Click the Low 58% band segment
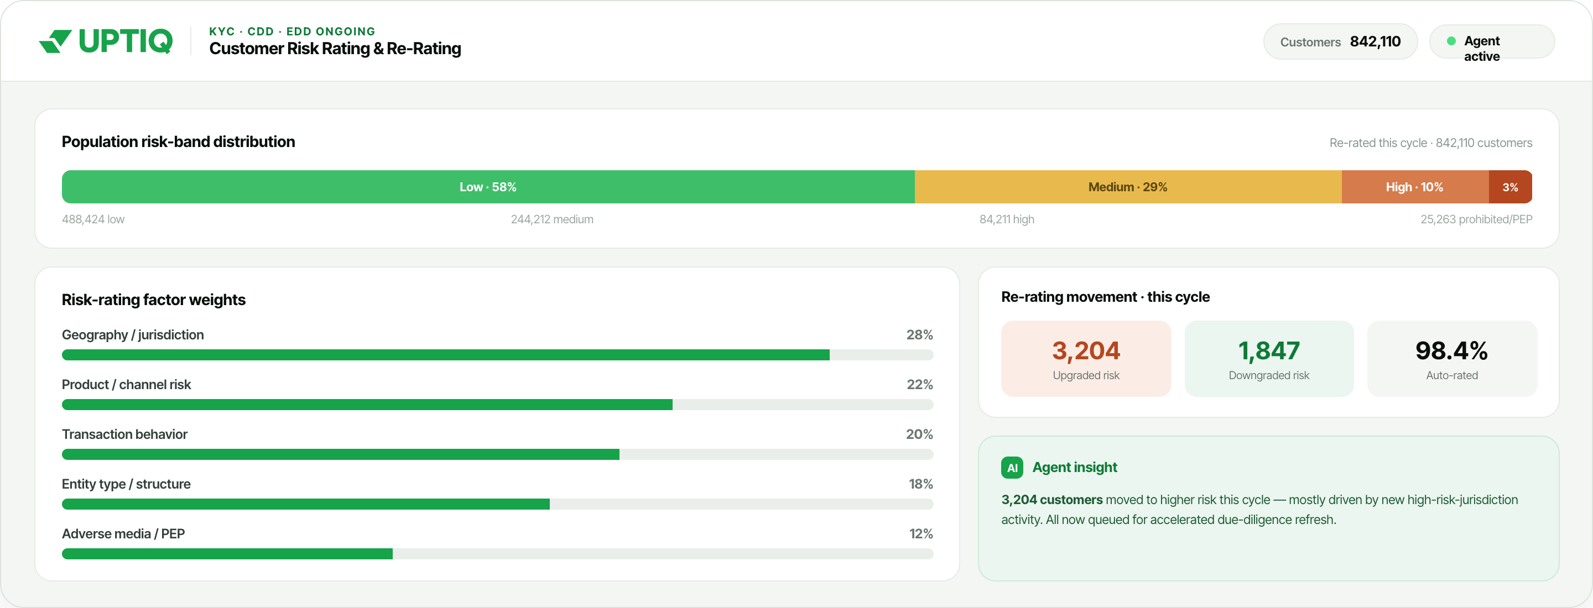Image resolution: width=1593 pixels, height=608 pixels. pyautogui.click(x=488, y=187)
